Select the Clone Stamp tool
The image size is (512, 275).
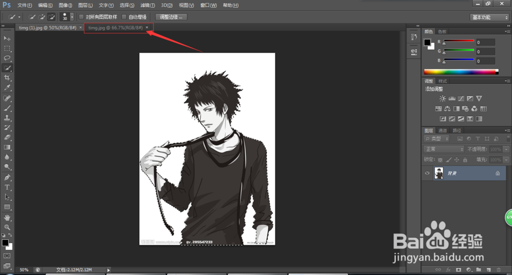point(7,118)
